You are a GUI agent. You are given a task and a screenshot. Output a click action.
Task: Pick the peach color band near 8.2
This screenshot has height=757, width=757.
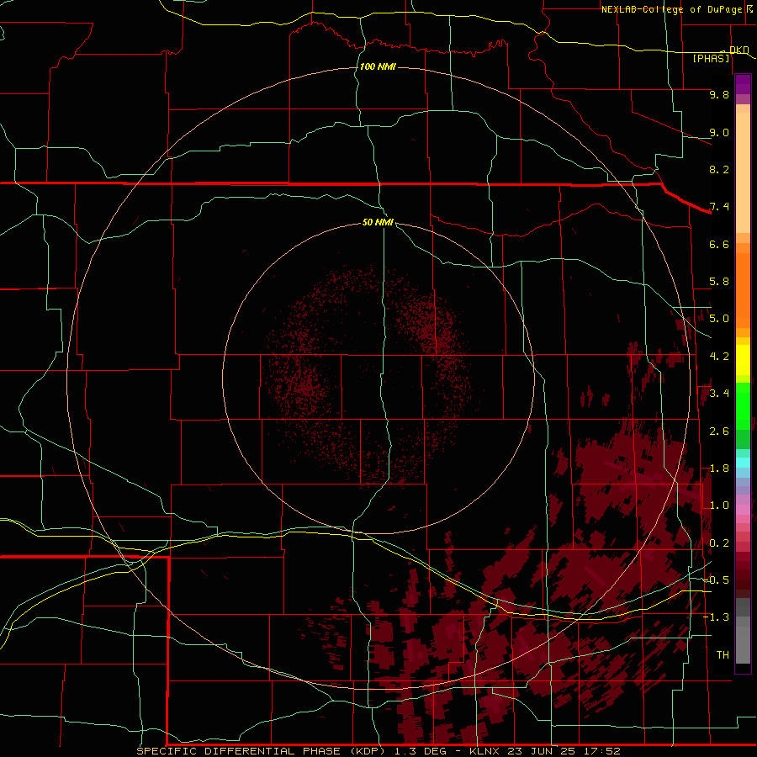[x=743, y=172]
